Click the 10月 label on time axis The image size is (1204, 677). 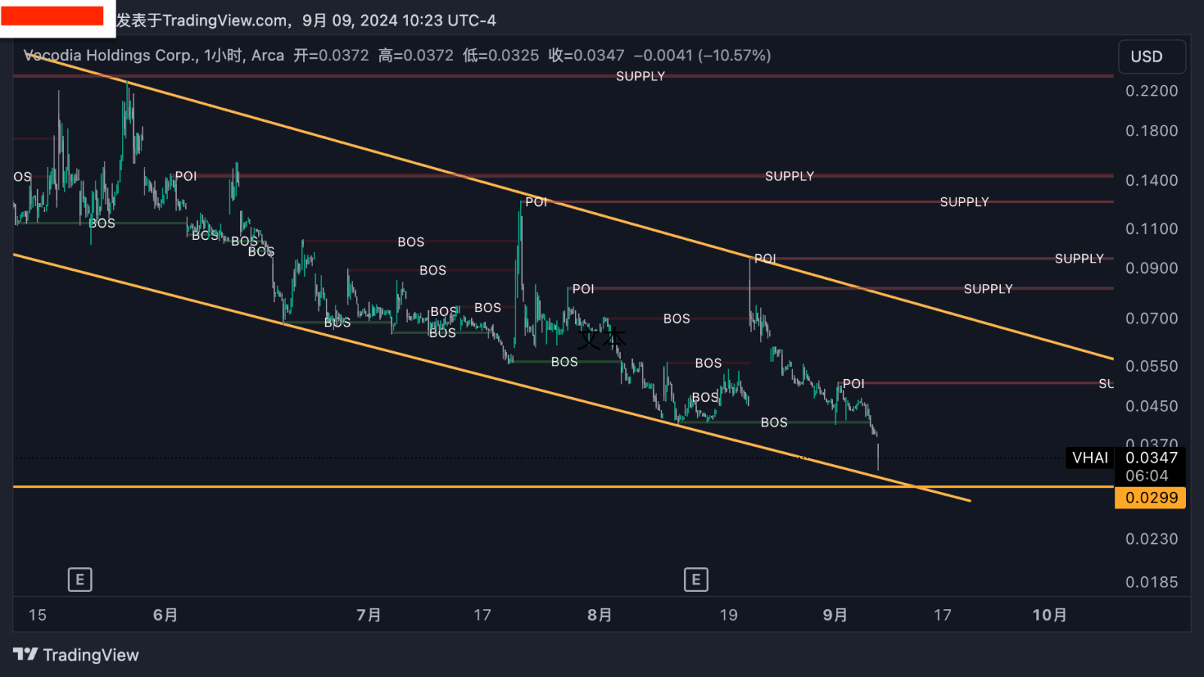pos(1050,615)
